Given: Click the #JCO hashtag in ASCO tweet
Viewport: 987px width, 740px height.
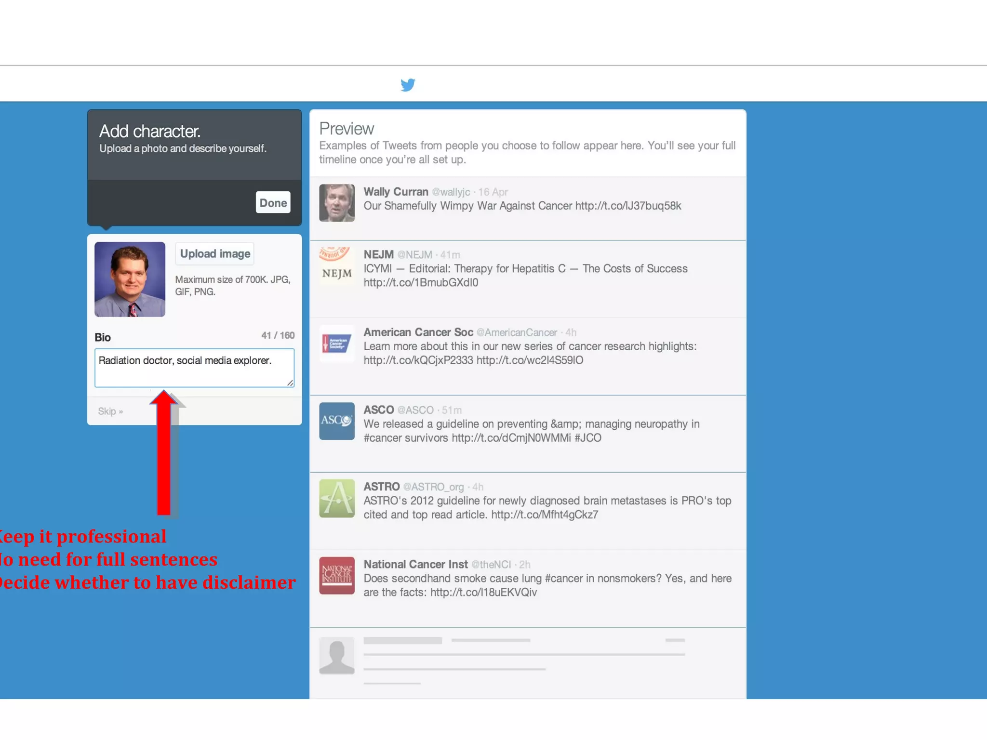Looking at the screenshot, I should click(x=588, y=438).
